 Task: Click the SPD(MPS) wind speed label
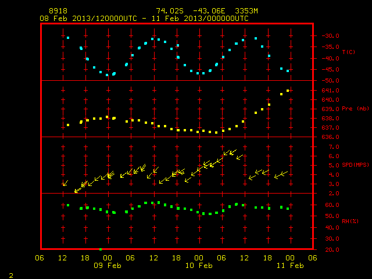(355, 164)
